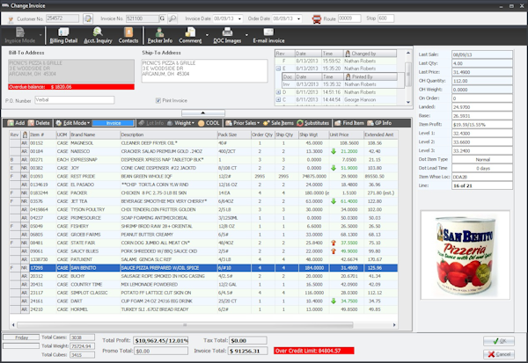
Task: Open the Billing Detail tool
Action: point(63,35)
